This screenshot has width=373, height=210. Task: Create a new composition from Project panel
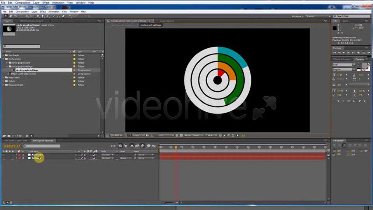click(x=14, y=136)
